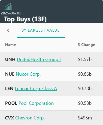Select the CVX ticker symbol
103x125 pixels.
coord(10,118)
